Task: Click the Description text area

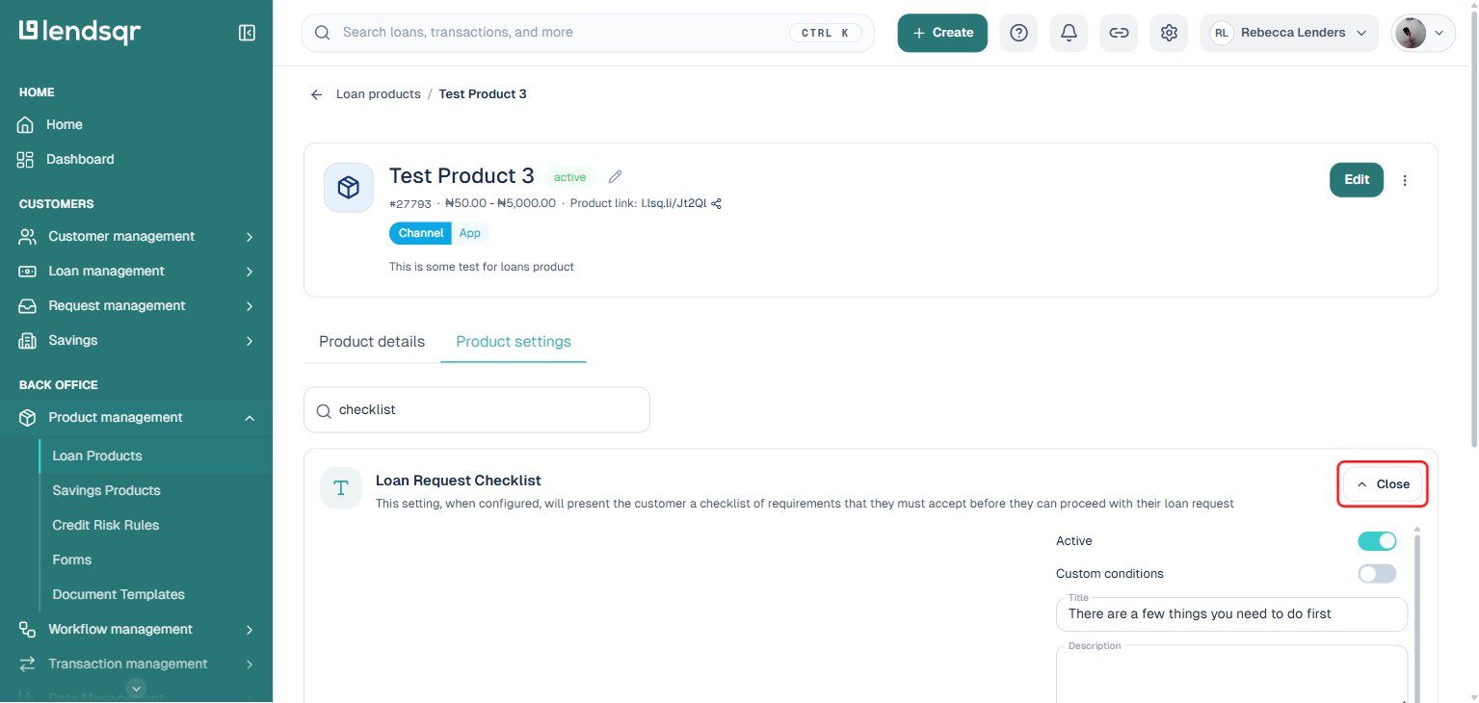Action: click(x=1232, y=674)
